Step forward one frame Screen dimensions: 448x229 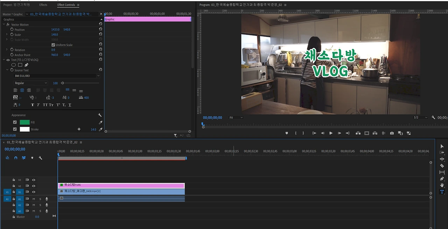pyautogui.click(x=339, y=133)
